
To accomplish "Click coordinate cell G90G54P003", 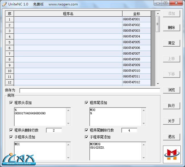I will click(x=137, y=31).
